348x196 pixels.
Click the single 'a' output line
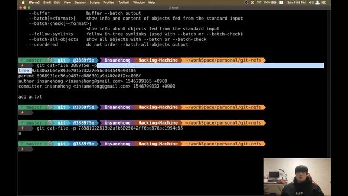point(20,133)
